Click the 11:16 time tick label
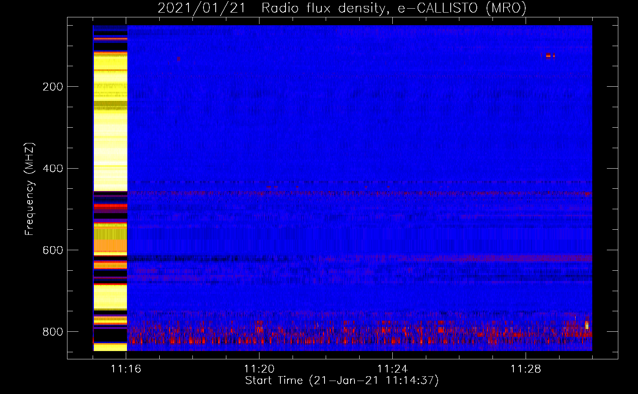The image size is (638, 394). click(x=126, y=369)
